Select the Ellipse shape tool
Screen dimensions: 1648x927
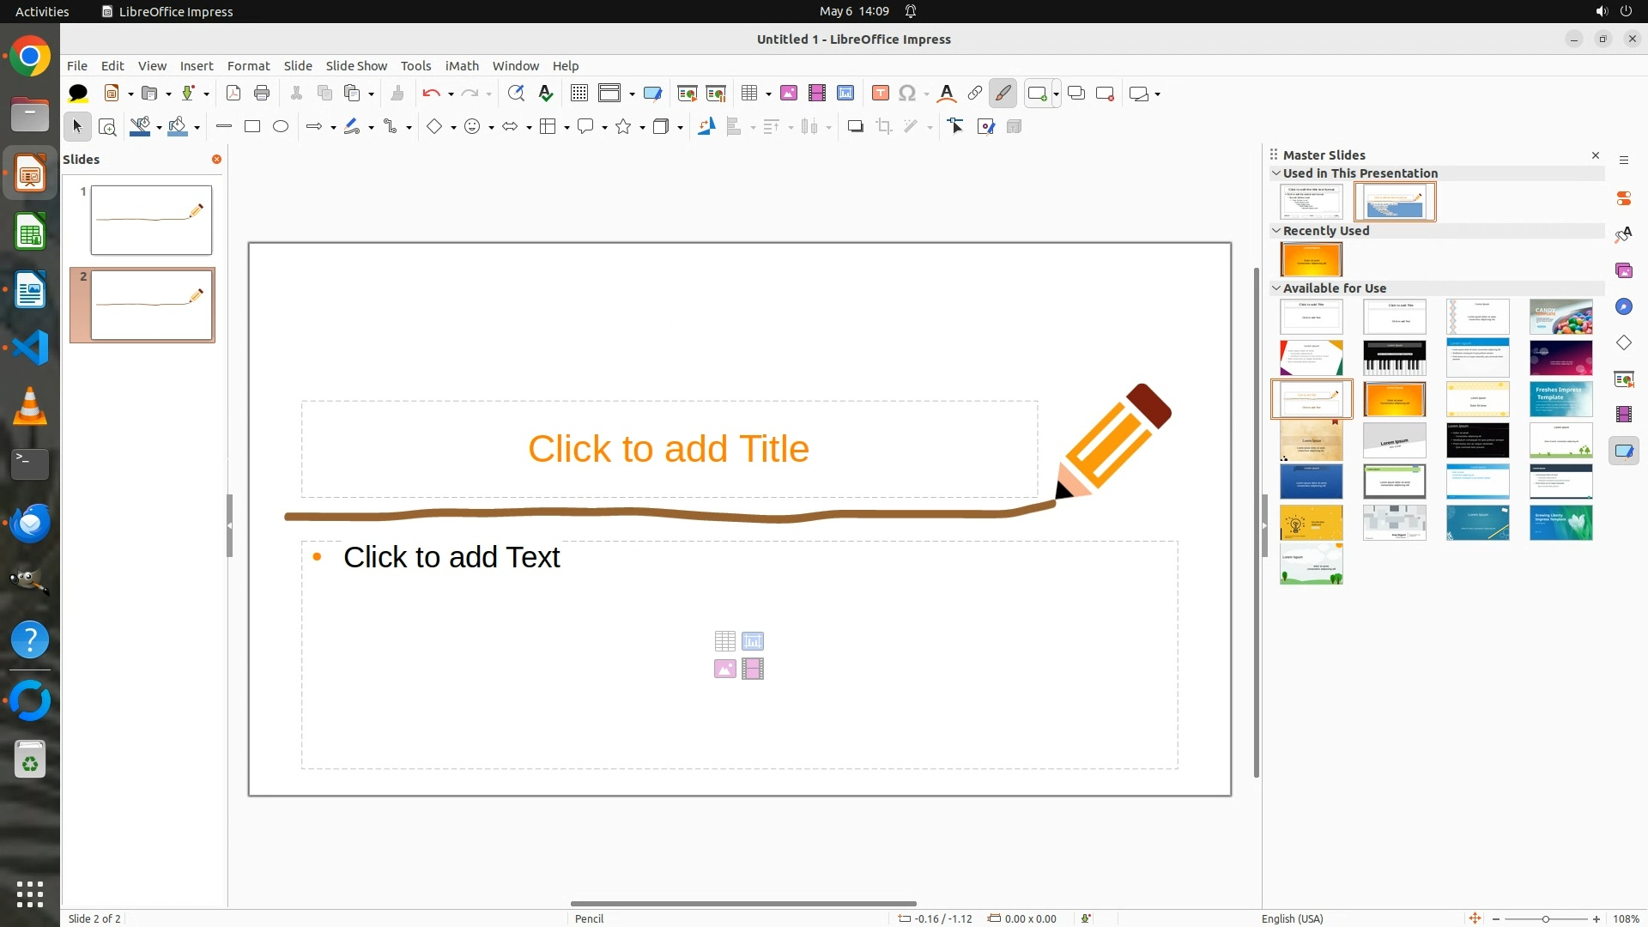tap(281, 127)
